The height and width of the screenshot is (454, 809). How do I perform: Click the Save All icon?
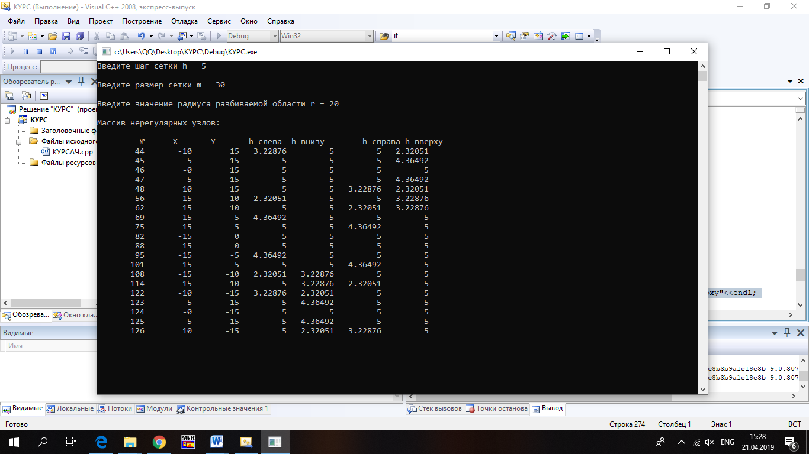point(79,36)
